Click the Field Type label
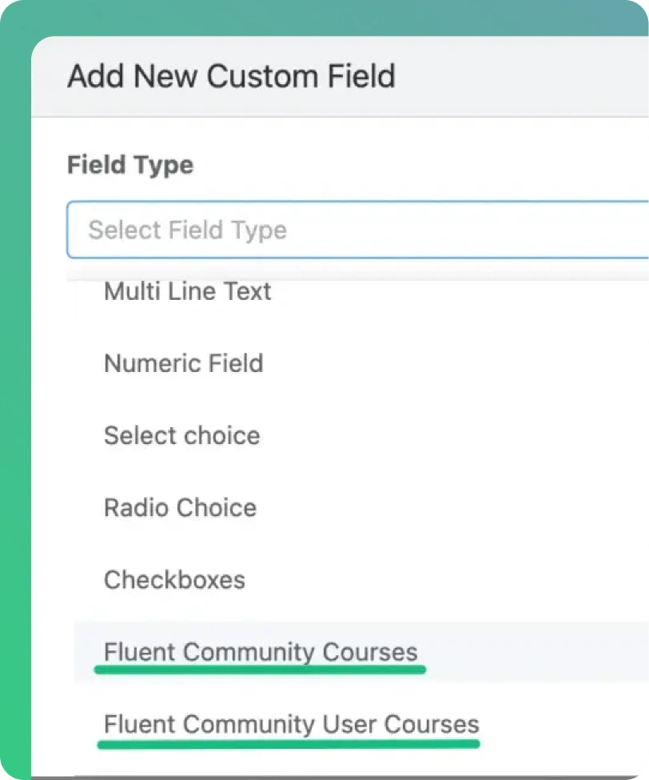Image resolution: width=649 pixels, height=780 pixels. [x=130, y=165]
